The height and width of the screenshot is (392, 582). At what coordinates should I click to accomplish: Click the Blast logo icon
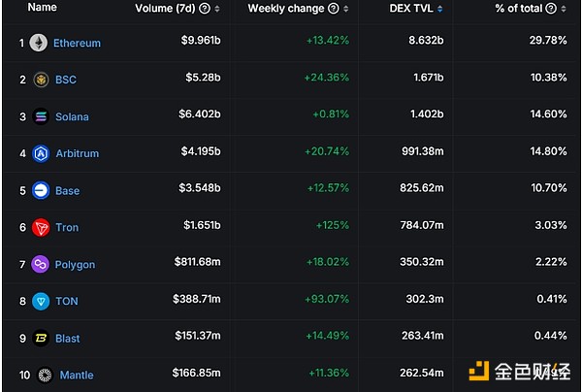tap(41, 338)
